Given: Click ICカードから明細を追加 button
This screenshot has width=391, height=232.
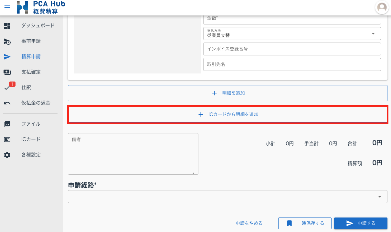Looking at the screenshot, I should coord(227,114).
